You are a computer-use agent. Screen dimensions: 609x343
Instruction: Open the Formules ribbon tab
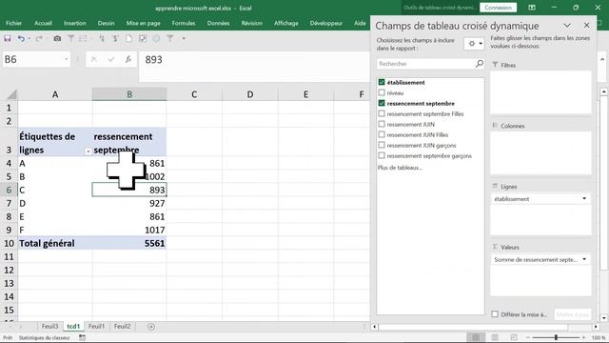click(x=184, y=23)
